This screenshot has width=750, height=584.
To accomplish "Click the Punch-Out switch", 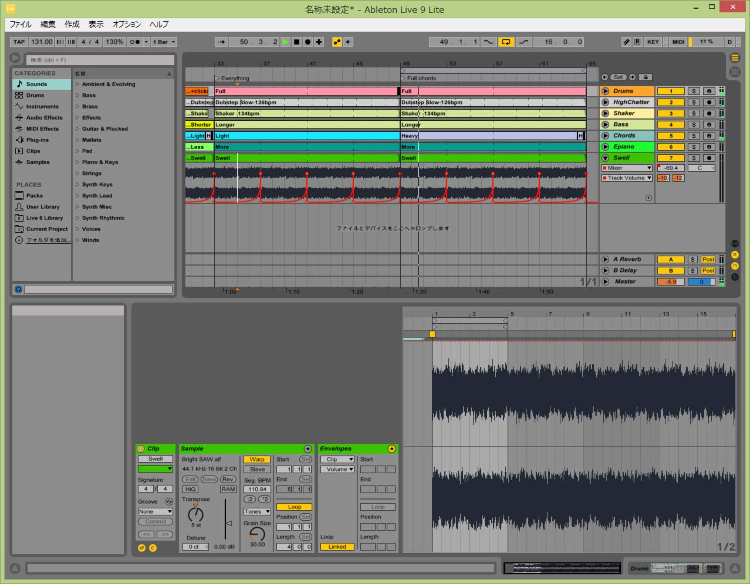I will tap(523, 42).
